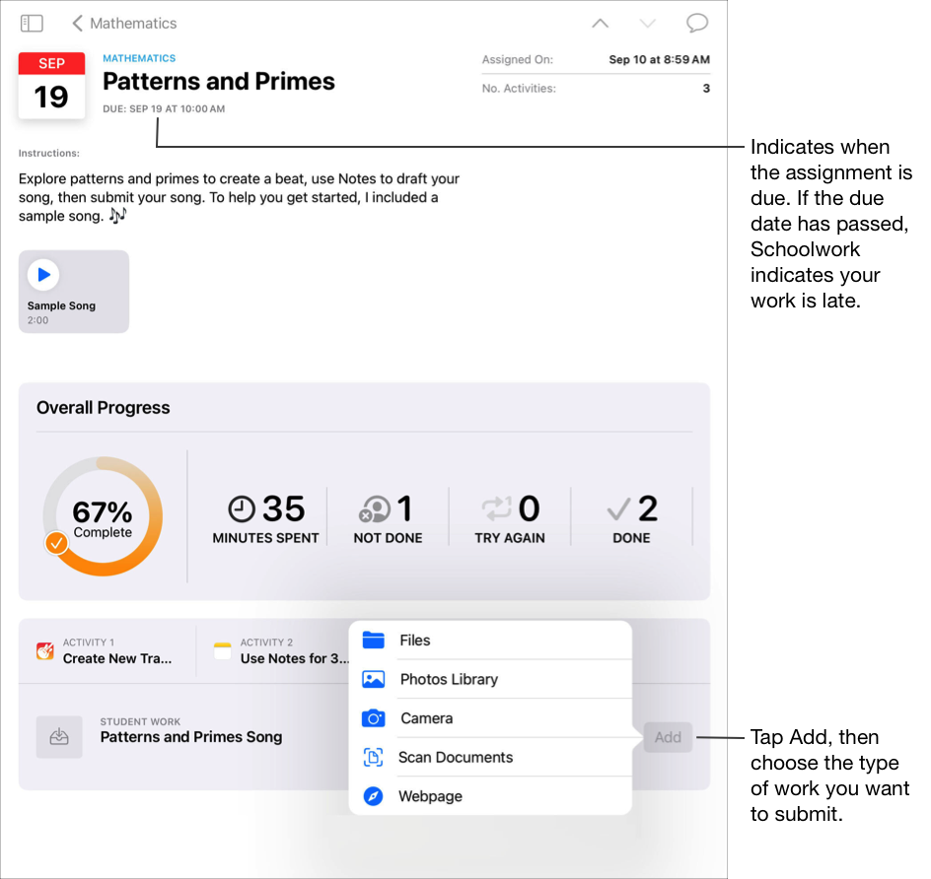Screen dimensions: 931x879
Task: Click the GarageBand Activity 1 icon
Action: pyautogui.click(x=45, y=651)
